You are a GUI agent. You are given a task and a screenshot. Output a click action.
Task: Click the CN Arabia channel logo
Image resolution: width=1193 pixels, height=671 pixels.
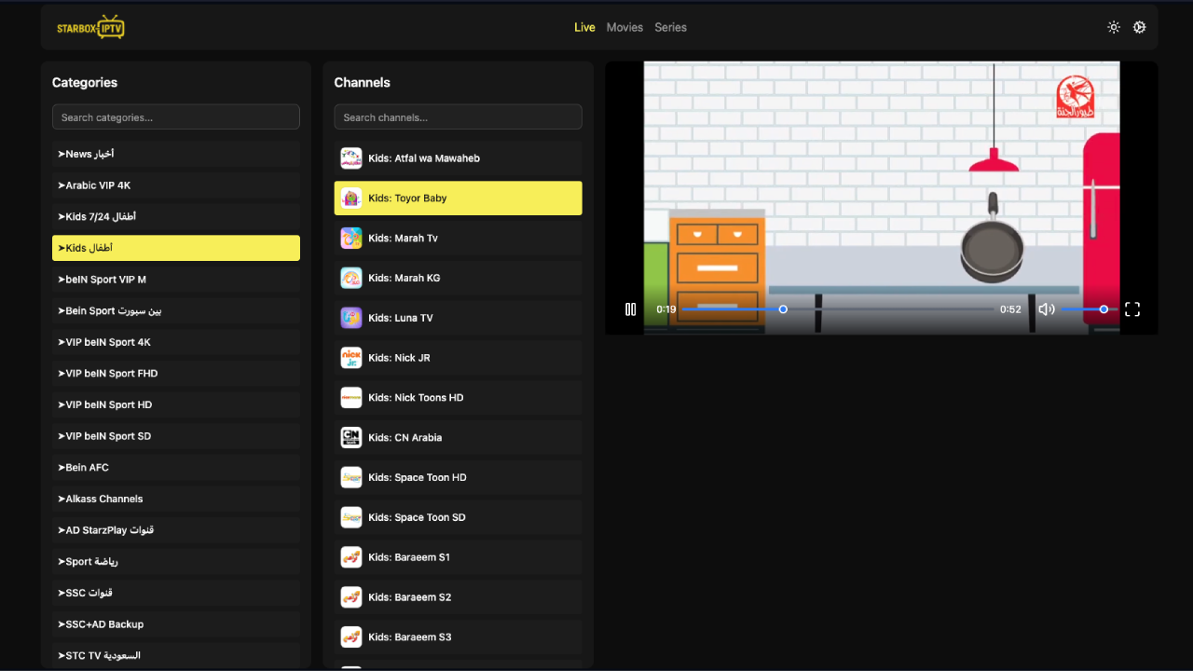point(351,438)
